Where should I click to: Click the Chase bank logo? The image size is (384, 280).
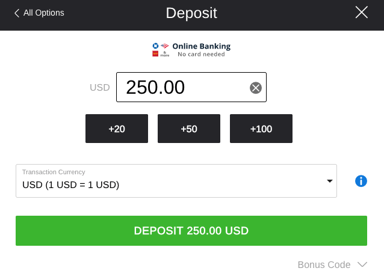click(x=155, y=46)
